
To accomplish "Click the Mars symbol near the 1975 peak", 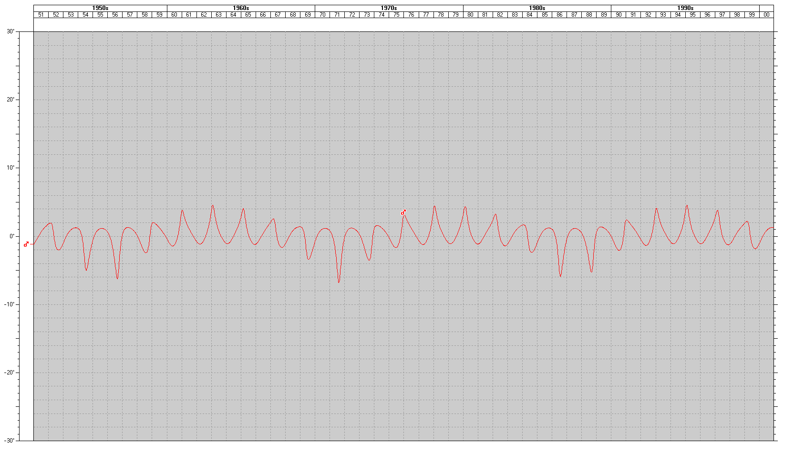I will pos(403,212).
